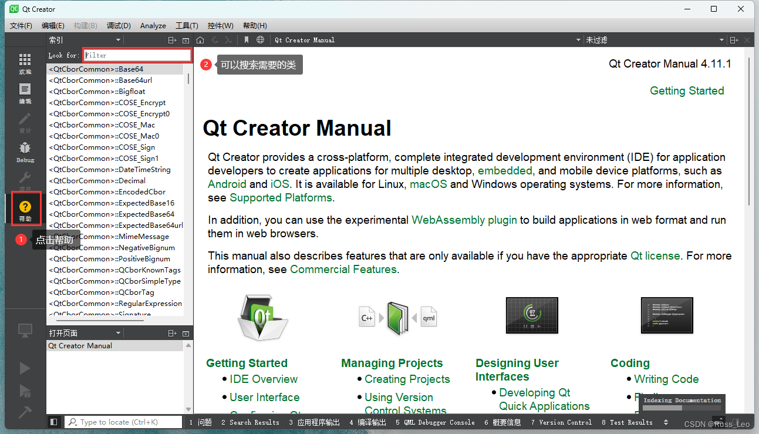The height and width of the screenshot is (434, 759).
Task: Click the Managing Projects illustration
Action: click(x=398, y=318)
